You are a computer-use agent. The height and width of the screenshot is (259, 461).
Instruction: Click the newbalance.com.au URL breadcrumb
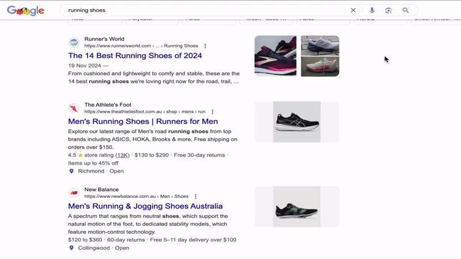[136, 196]
